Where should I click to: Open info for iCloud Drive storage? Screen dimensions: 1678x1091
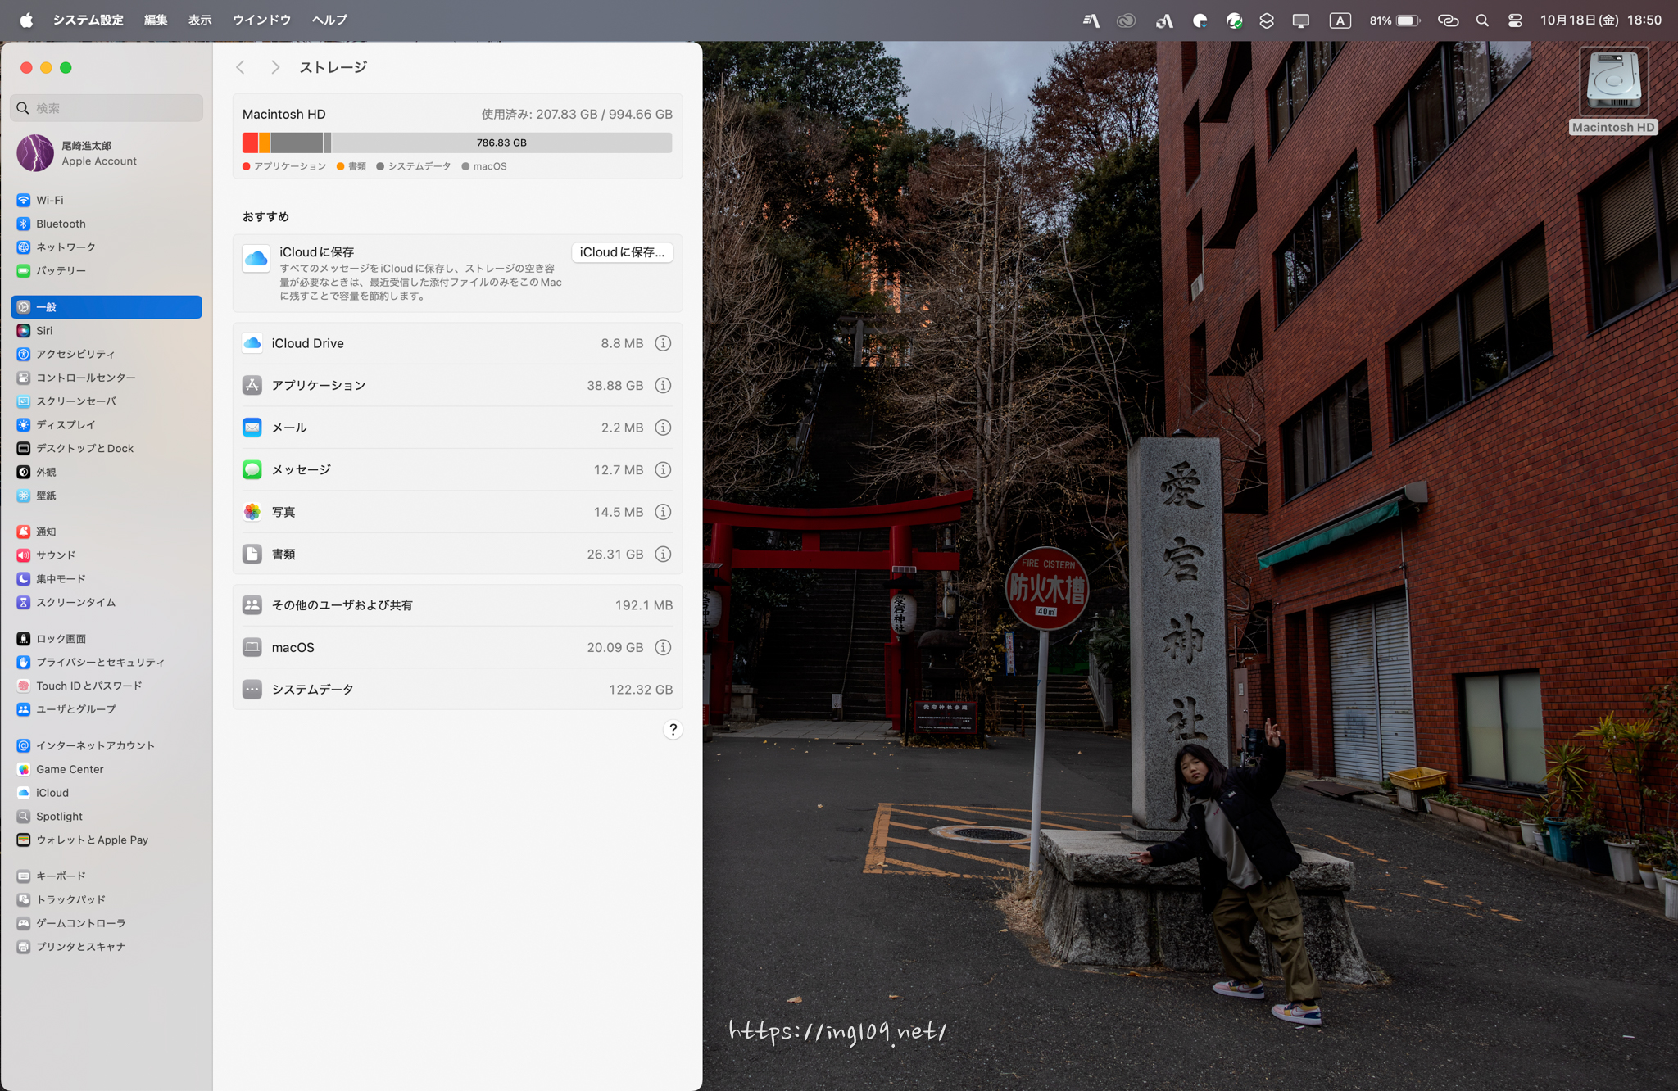[x=663, y=343]
